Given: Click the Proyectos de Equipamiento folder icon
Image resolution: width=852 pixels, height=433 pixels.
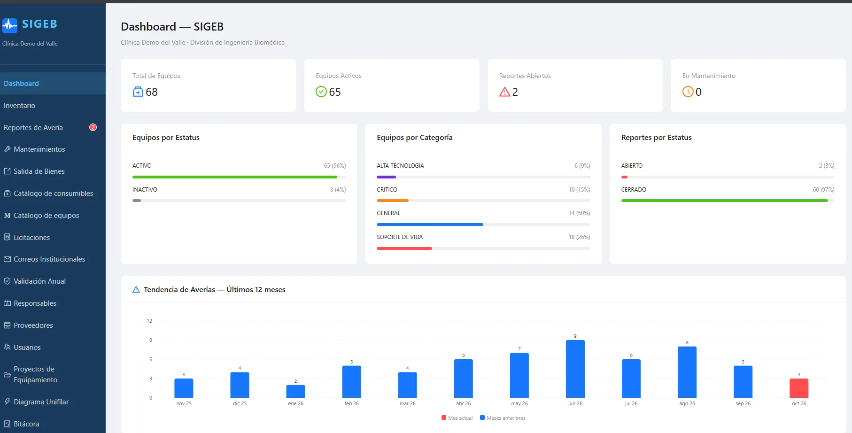Looking at the screenshot, I should [x=7, y=375].
